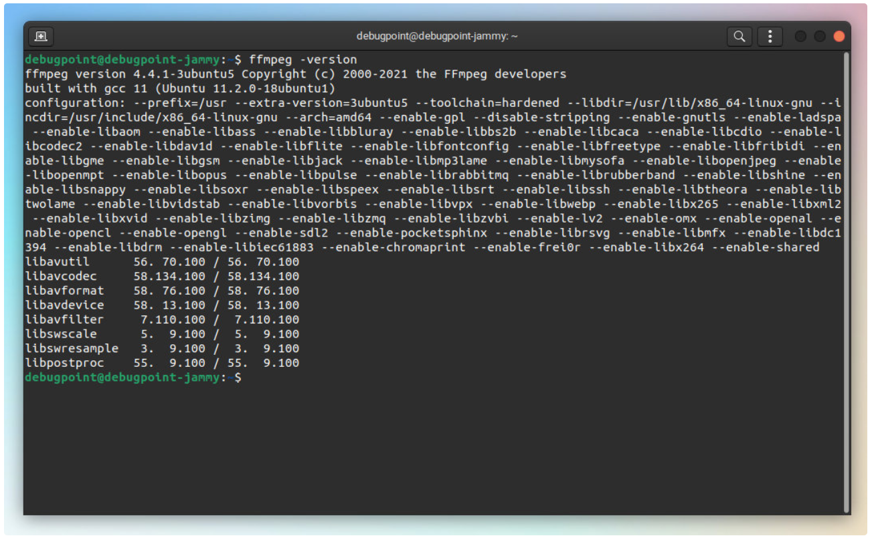Click the '--enable-librabbitmq' flag
The image size is (872, 542).
click(437, 175)
